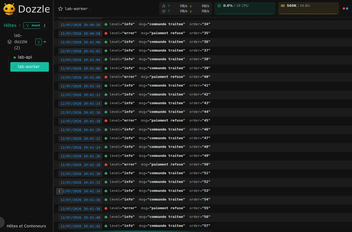
Task: Click the network traffic icon in stats
Action: (x=164, y=6)
